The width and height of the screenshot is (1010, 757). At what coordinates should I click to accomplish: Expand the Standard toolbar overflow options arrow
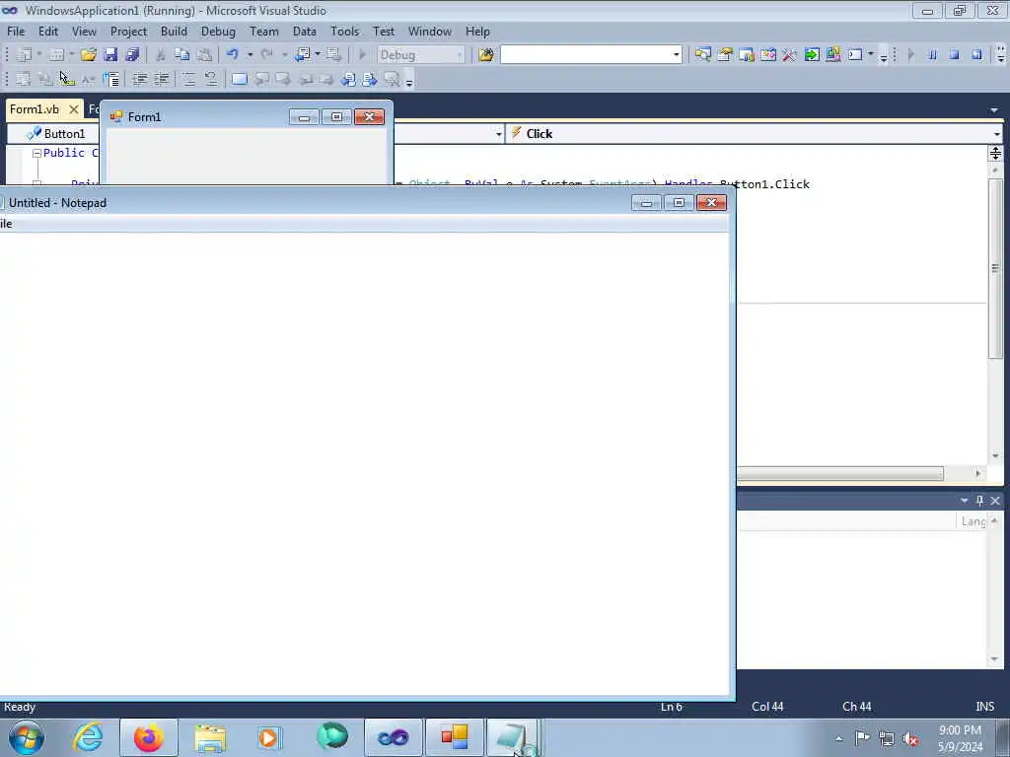point(883,56)
